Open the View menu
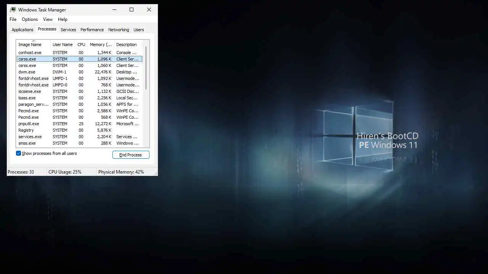The width and height of the screenshot is (488, 274). pos(48,19)
